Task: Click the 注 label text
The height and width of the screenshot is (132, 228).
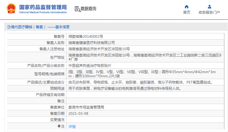Action: click(x=63, y=126)
